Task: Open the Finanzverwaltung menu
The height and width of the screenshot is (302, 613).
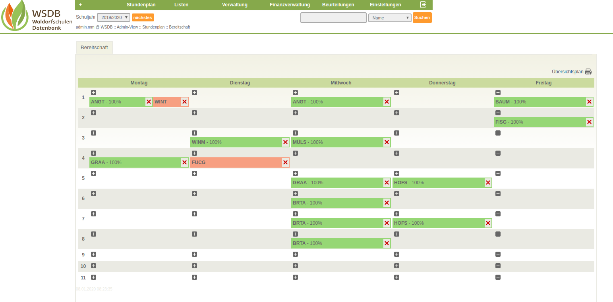Action: click(290, 5)
